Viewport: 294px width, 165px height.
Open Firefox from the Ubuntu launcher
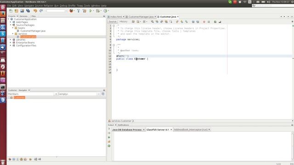click(3, 14)
